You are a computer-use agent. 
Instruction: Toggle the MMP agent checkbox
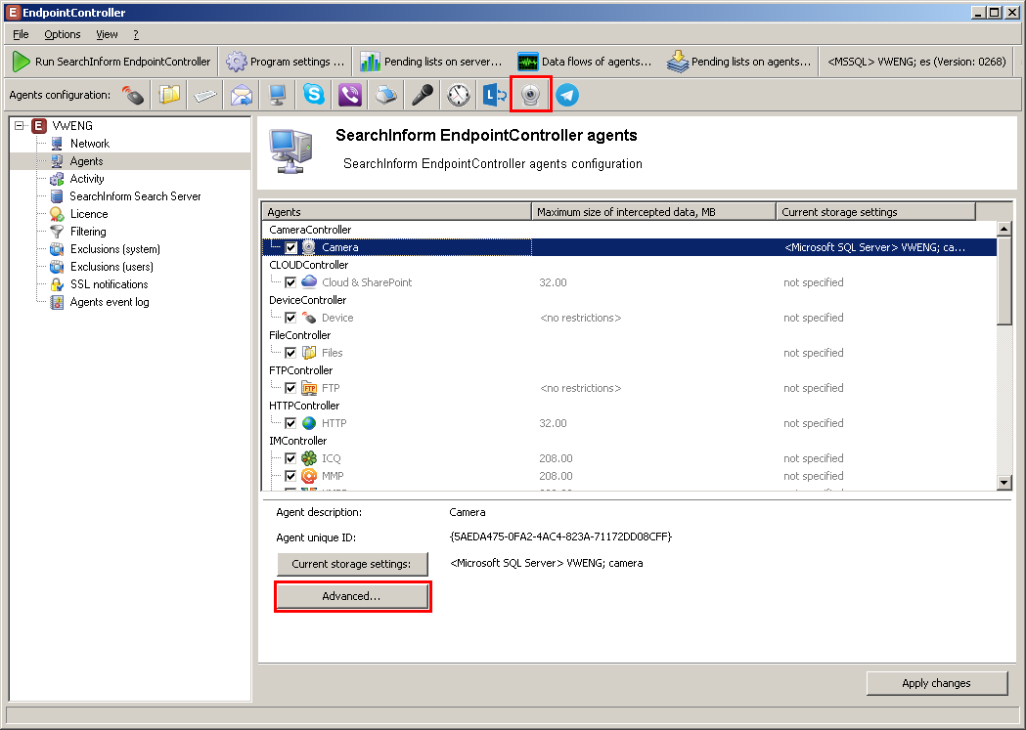point(290,477)
